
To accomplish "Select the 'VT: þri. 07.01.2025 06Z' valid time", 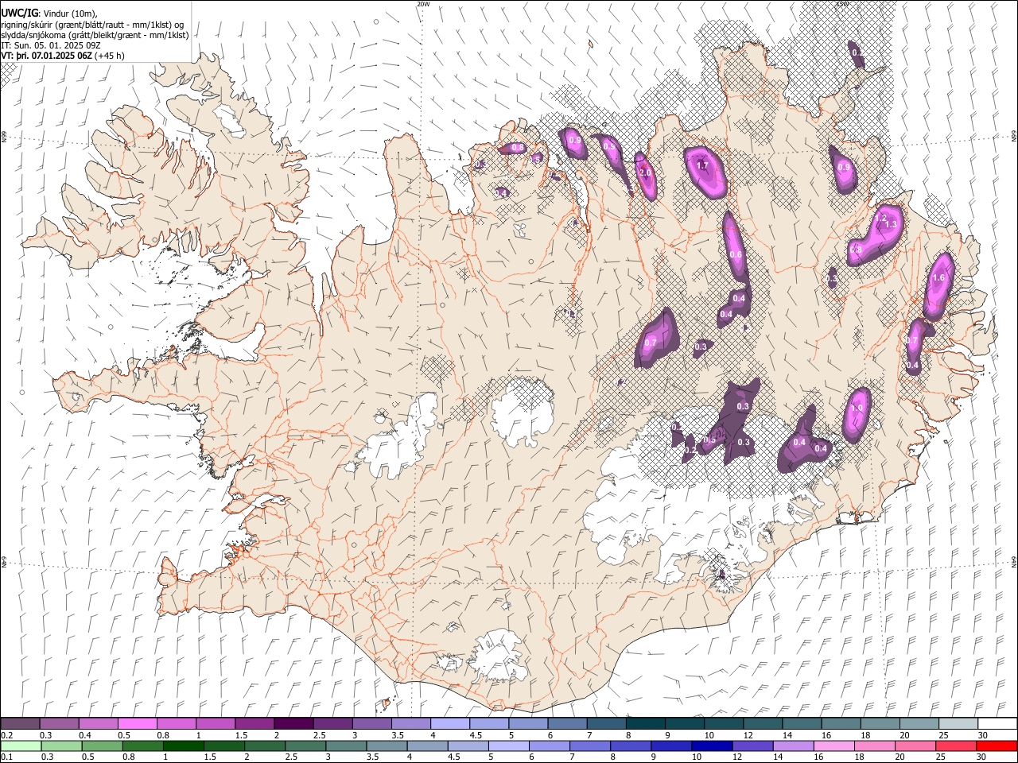I will click(x=46, y=56).
